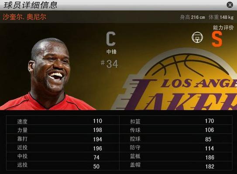Select the 中投 74 stat row
This screenshot has width=237, height=174.
pos(62,157)
